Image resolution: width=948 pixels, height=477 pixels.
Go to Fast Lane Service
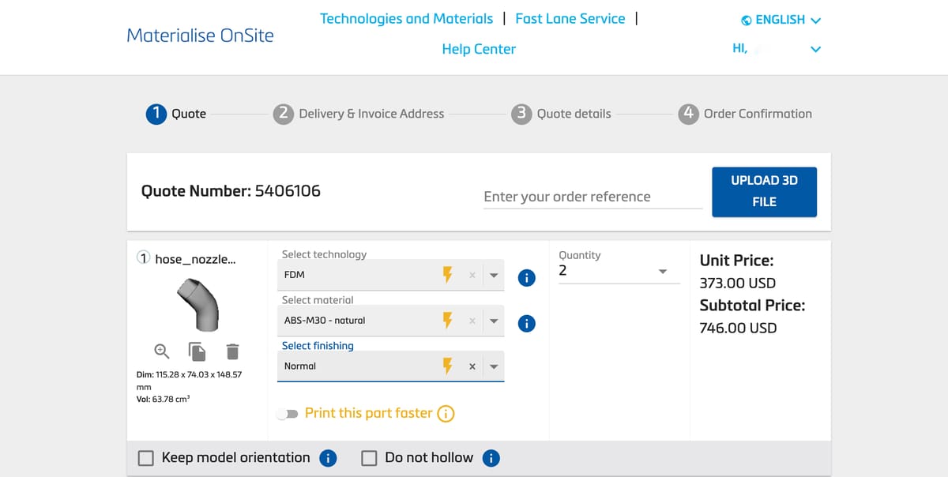coord(570,19)
